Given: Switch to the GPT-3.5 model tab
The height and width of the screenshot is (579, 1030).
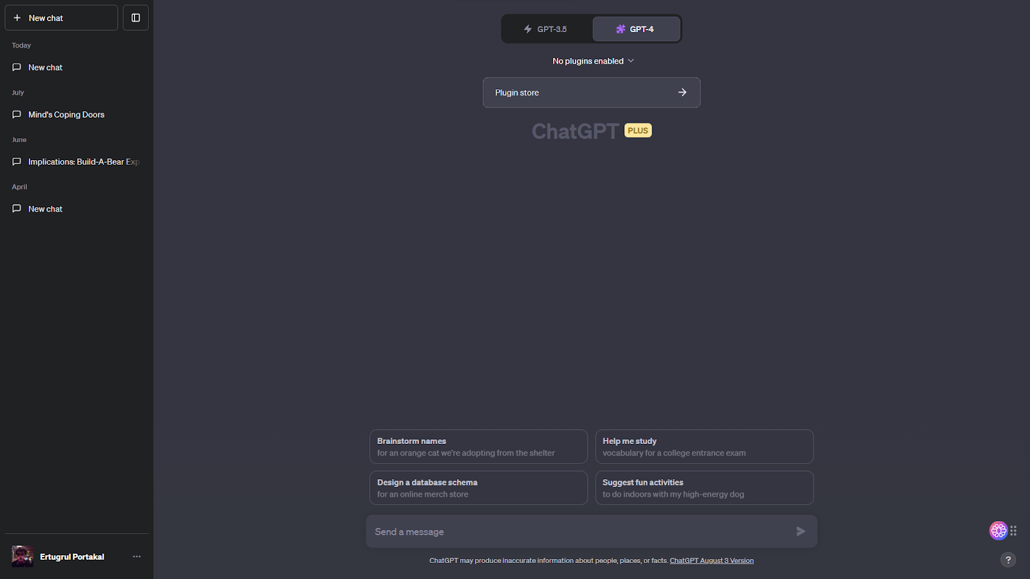Looking at the screenshot, I should coord(546,29).
